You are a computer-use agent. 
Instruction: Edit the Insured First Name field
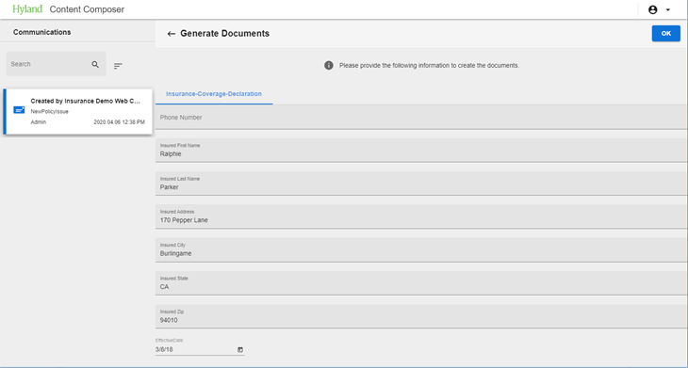click(421, 151)
